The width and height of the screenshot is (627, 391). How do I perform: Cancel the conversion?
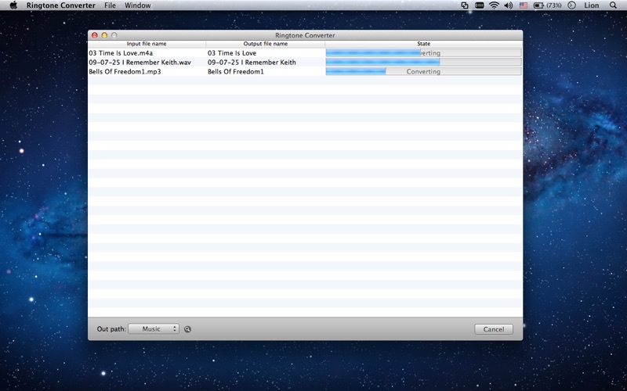(x=494, y=329)
